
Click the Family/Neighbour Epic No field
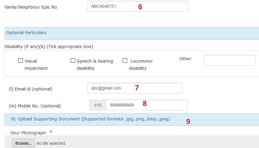pyautogui.click(x=138, y=6)
